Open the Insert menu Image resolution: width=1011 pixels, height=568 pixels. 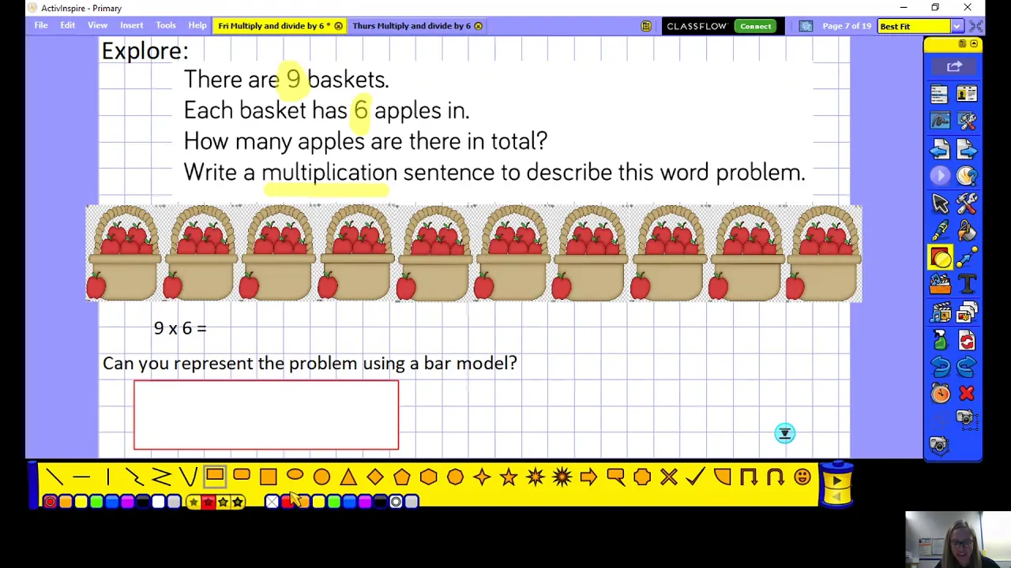point(131,26)
